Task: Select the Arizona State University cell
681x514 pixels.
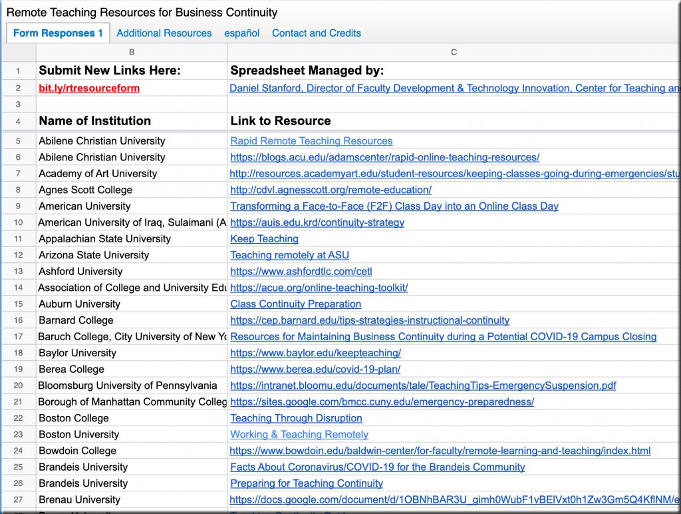Action: [132, 255]
